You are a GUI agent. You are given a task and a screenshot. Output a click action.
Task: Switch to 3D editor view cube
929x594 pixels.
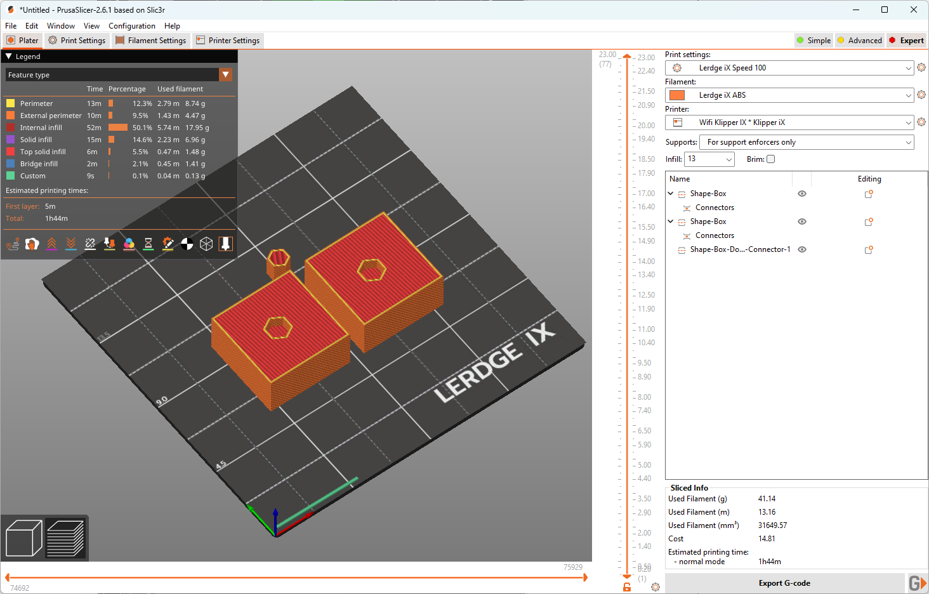tap(23, 538)
